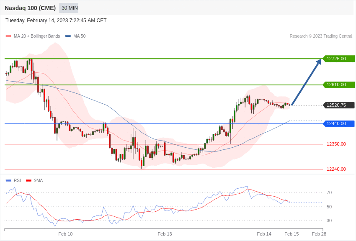Click the blue forecast arrow head
The image size is (356, 241).
coord(319,62)
